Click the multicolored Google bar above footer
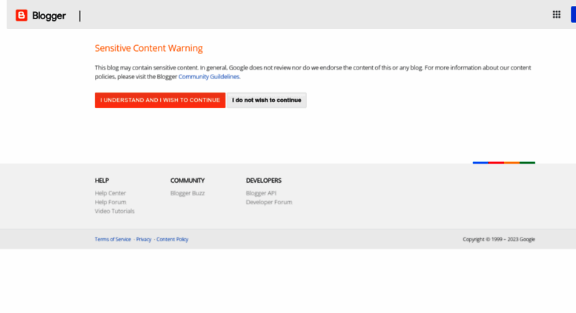Image resolution: width=576 pixels, height=313 pixels. (x=503, y=162)
